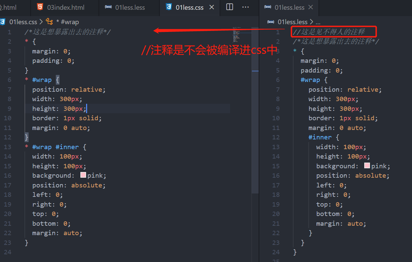Expand the '...' breadcrumb in right editor
Viewport: 412px width, 262px height.
318,22
